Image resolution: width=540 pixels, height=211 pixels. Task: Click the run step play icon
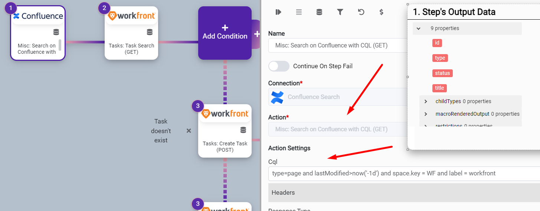coord(278,12)
